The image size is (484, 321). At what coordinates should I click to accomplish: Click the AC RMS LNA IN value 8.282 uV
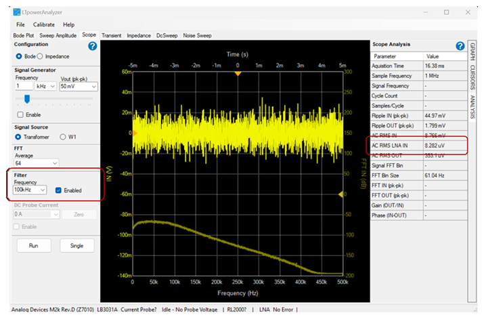pyautogui.click(x=435, y=146)
